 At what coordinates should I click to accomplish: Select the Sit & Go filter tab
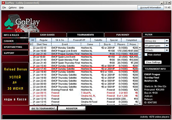coord(60,40)
